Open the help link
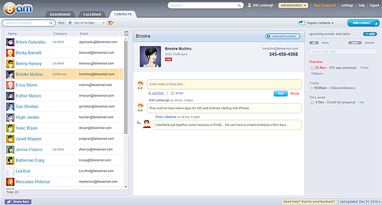 361,5
